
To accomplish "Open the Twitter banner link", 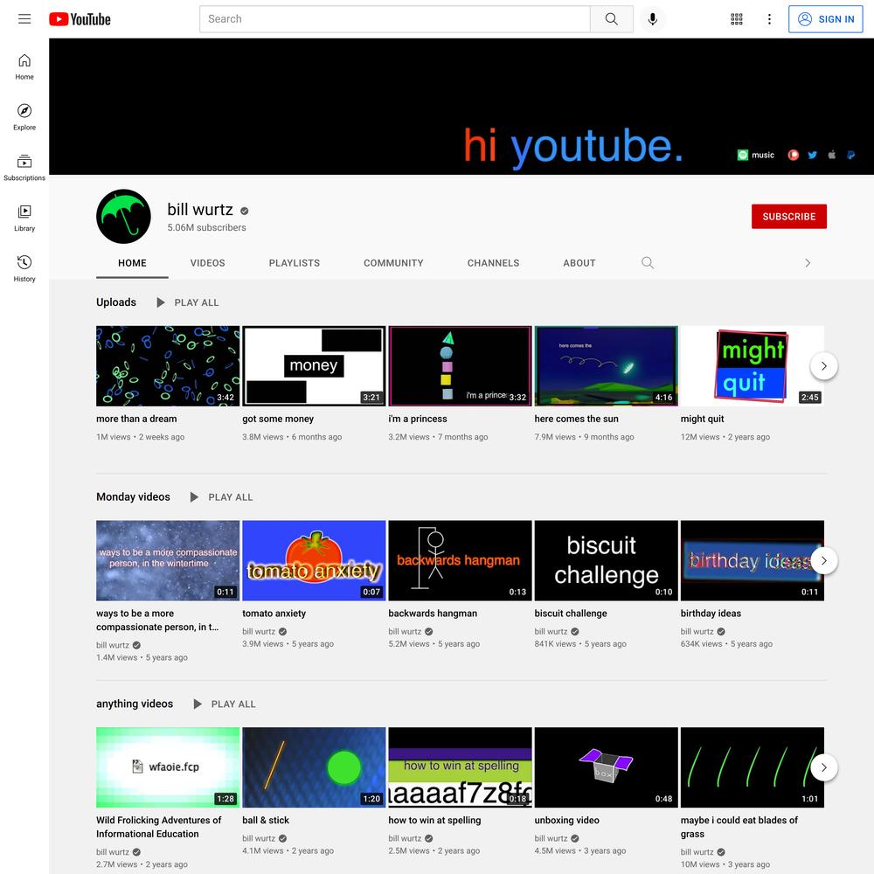I will point(812,155).
